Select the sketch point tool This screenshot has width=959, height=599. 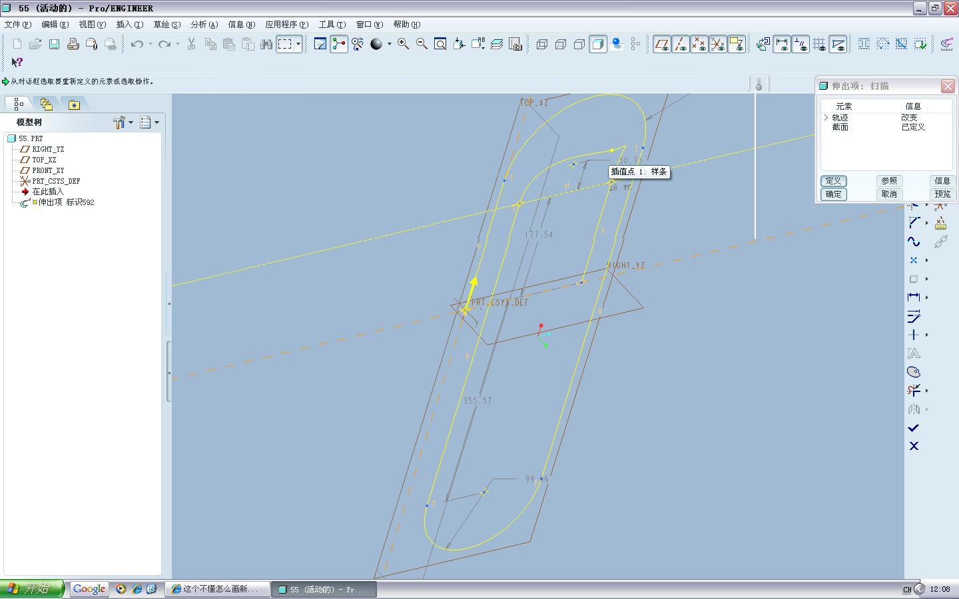point(914,260)
